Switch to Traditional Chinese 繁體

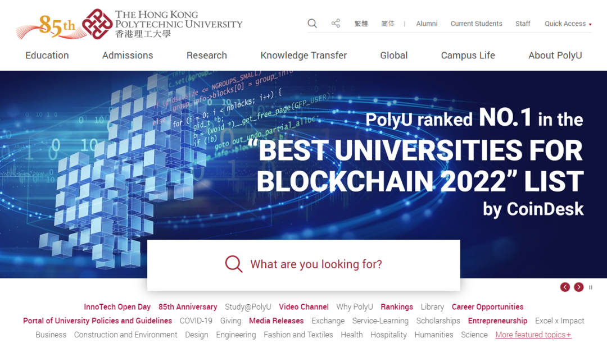click(x=361, y=24)
